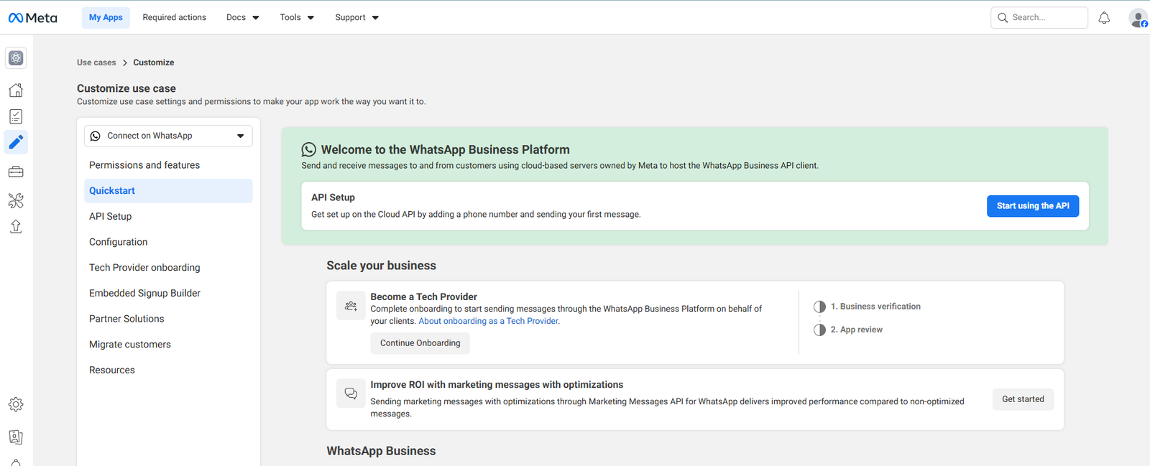Click the WhatsApp Business heading

pyautogui.click(x=381, y=451)
